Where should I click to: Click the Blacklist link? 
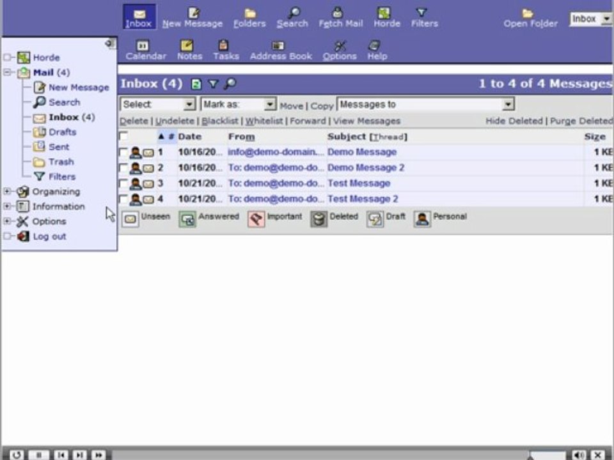tap(219, 121)
